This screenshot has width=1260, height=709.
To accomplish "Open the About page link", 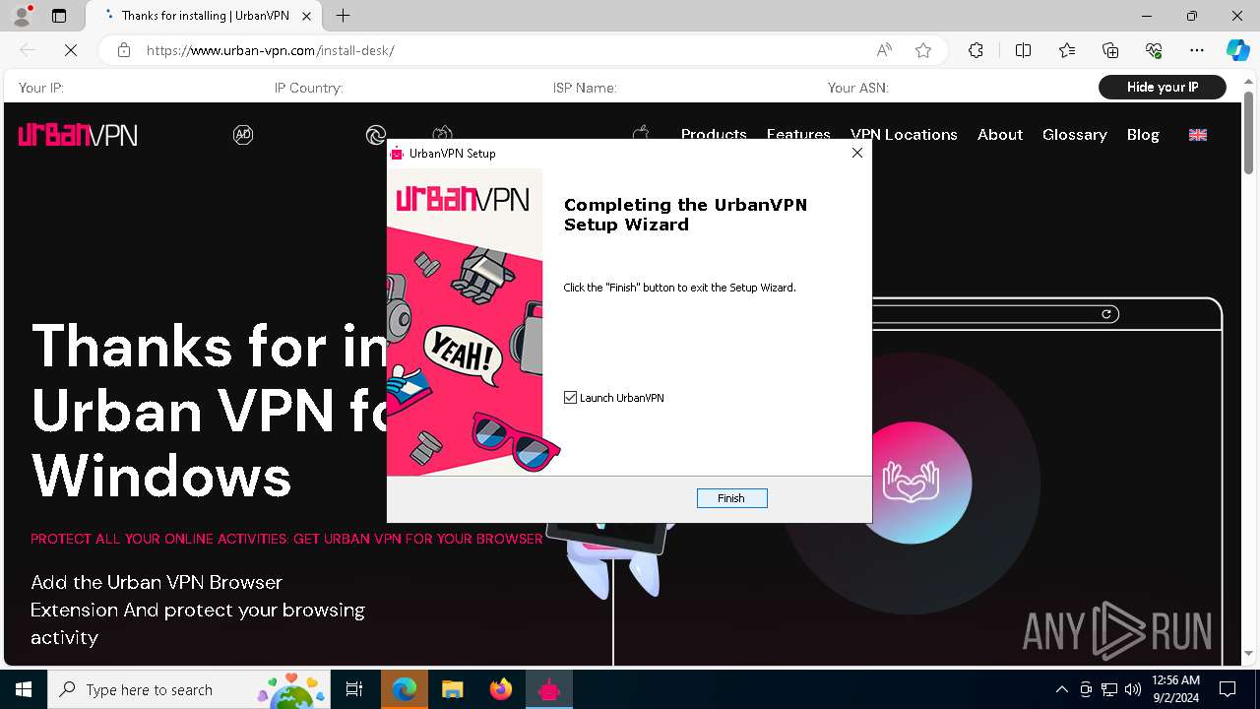I will 1000,135.
